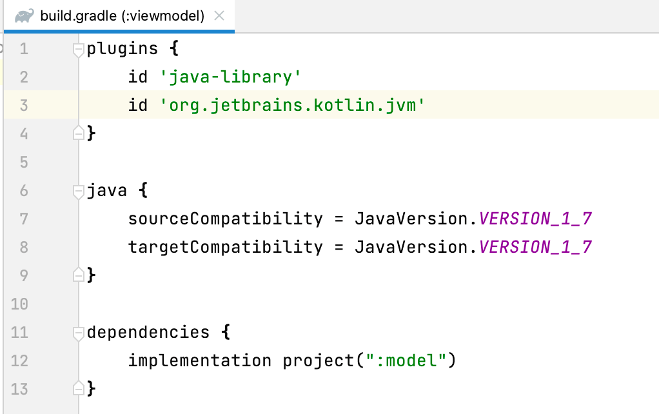Click VERSION_1_7 on the sourceCompatibility line
This screenshot has height=414, width=659.
(535, 219)
